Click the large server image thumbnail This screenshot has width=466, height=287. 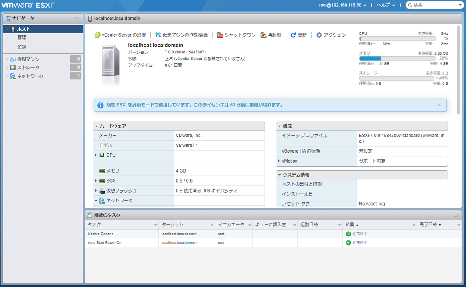pyautogui.click(x=111, y=65)
